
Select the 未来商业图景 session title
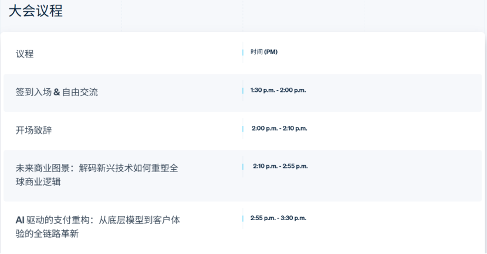point(97,169)
